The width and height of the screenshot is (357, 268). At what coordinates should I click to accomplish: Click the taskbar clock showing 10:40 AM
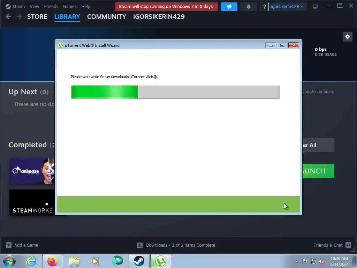tap(339, 261)
